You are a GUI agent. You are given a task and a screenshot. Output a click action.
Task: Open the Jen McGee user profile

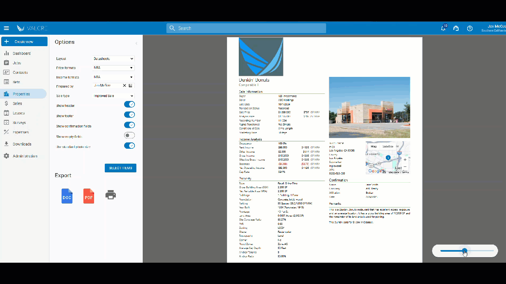[x=494, y=28]
